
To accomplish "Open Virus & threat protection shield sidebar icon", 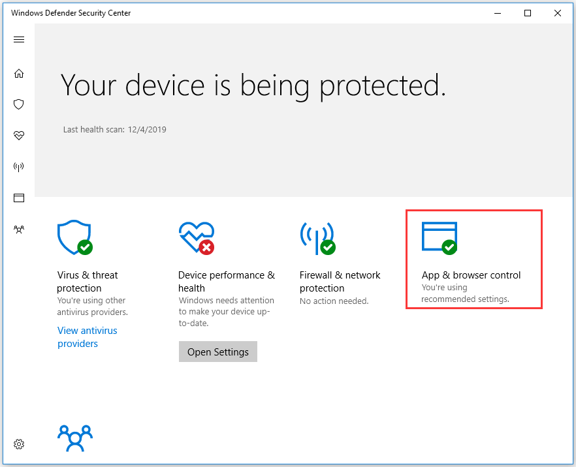I will point(19,104).
